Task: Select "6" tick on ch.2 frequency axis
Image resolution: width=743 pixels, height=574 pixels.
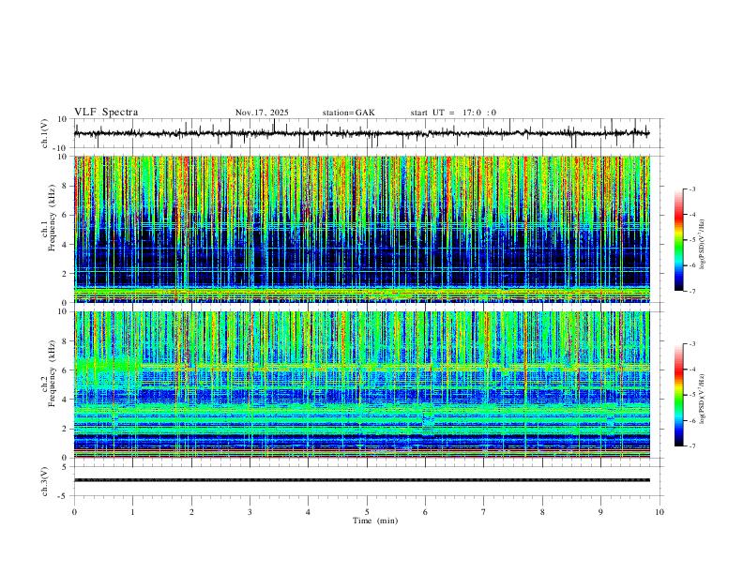Action: click(x=65, y=370)
